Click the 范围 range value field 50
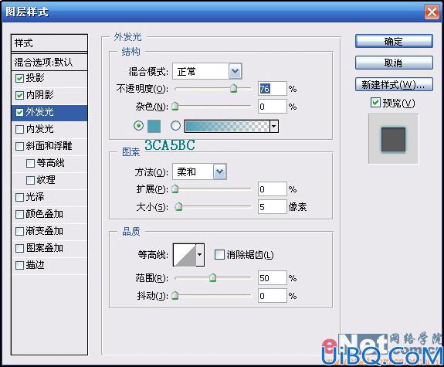 (272, 278)
